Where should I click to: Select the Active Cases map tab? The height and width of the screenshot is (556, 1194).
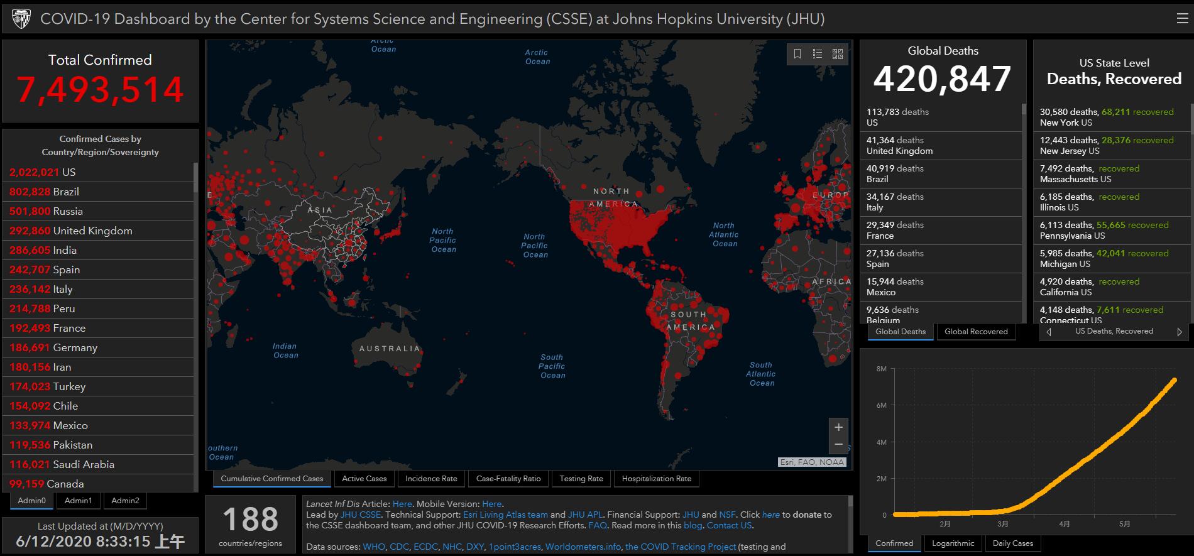click(364, 479)
